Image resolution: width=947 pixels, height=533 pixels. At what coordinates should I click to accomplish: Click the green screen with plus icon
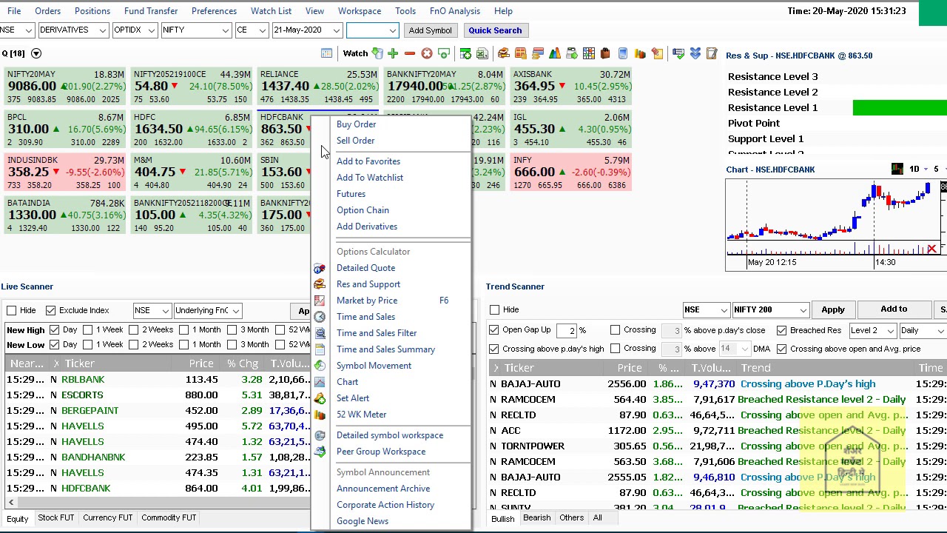pyautogui.click(x=443, y=53)
